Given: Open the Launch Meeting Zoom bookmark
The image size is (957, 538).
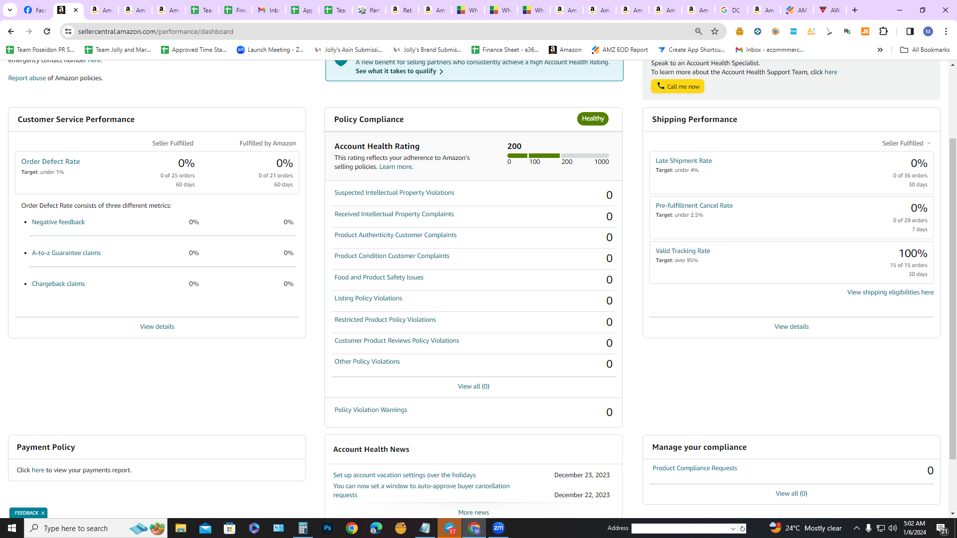Looking at the screenshot, I should (270, 50).
